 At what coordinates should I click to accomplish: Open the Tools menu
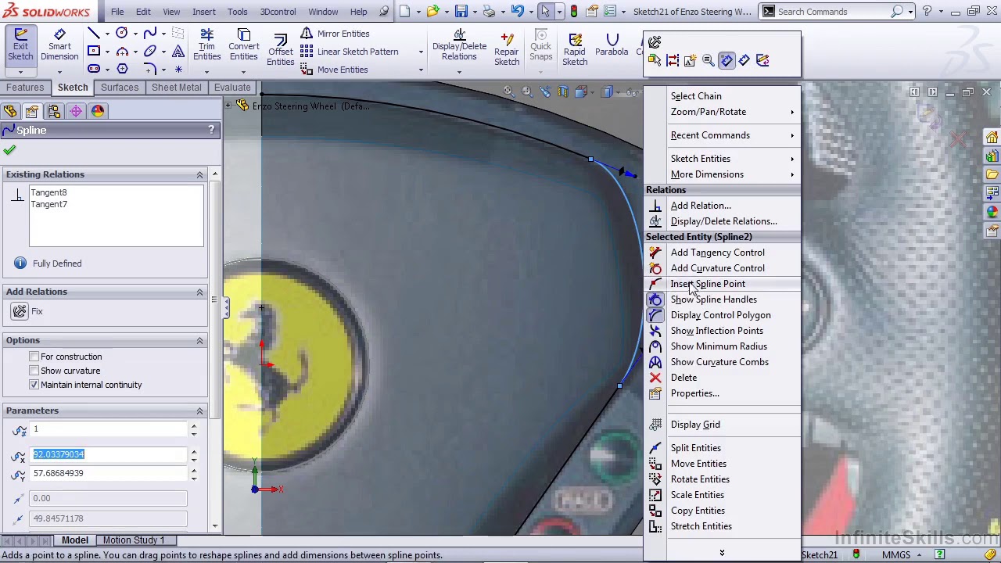[x=237, y=12]
